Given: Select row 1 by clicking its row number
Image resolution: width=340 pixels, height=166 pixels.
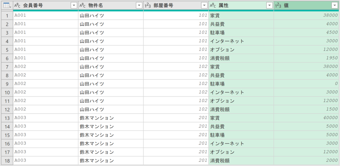Looking at the screenshot, I should [x=7, y=15].
